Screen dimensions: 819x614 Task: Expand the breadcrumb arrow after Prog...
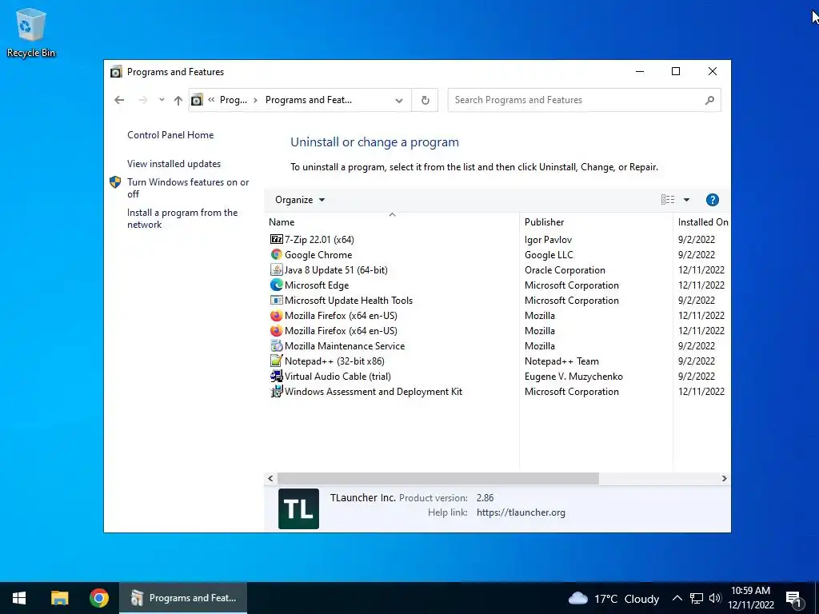(255, 100)
